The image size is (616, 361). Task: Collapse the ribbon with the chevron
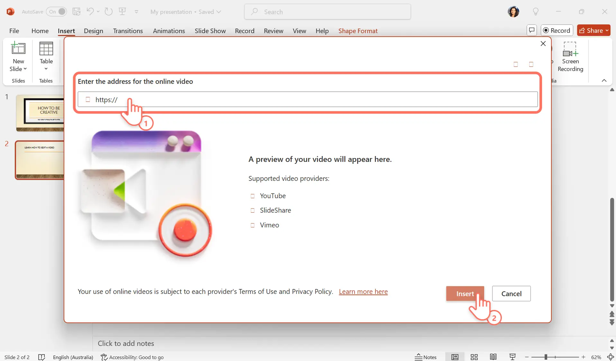coord(604,81)
